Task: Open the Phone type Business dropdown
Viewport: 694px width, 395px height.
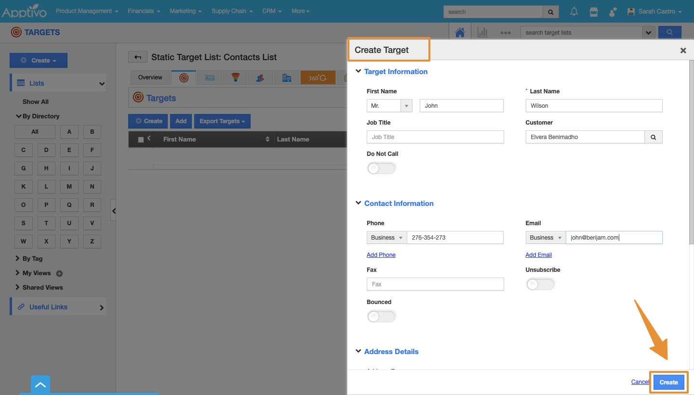Action: [x=387, y=238]
